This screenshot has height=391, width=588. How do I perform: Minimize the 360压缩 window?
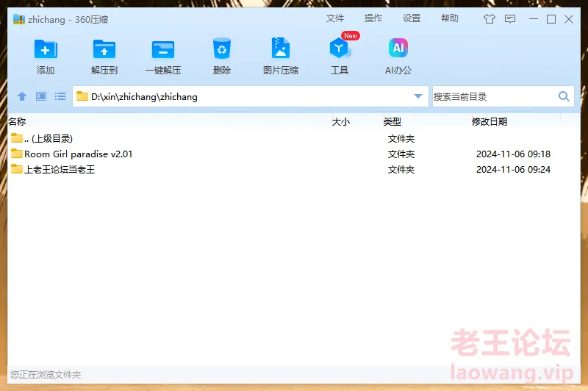point(534,19)
